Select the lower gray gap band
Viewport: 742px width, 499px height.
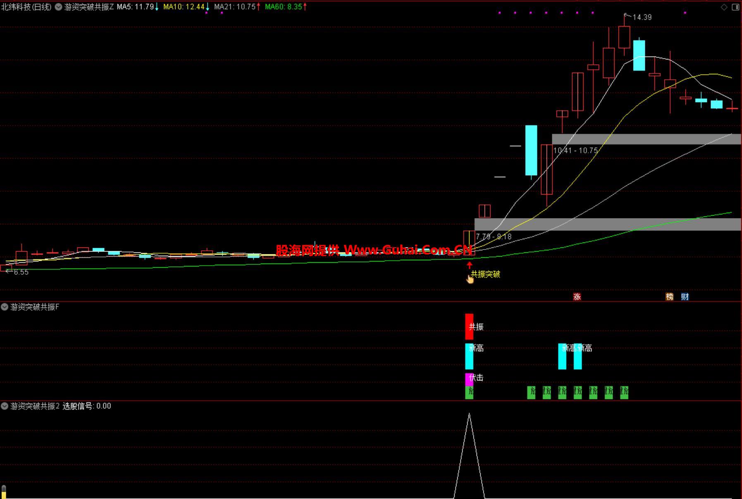[x=608, y=224]
